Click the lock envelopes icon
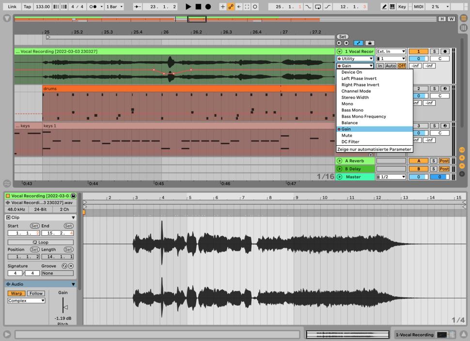The width and height of the screenshot is (470, 341). click(369, 43)
